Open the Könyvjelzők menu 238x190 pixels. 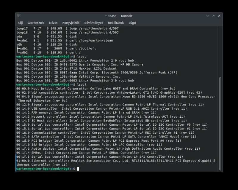71,23
